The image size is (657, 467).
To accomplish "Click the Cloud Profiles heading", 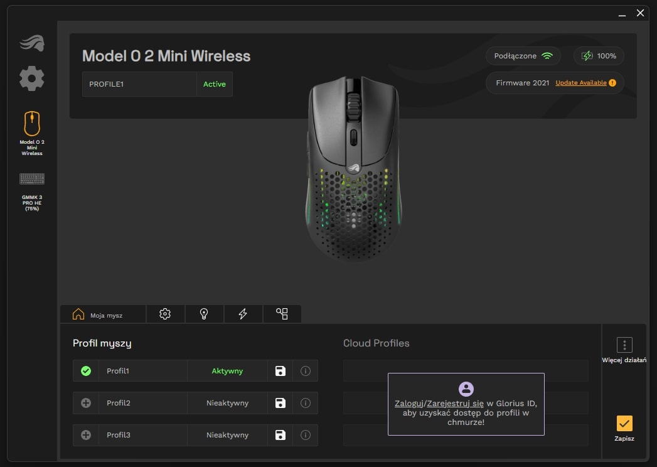I will point(377,343).
